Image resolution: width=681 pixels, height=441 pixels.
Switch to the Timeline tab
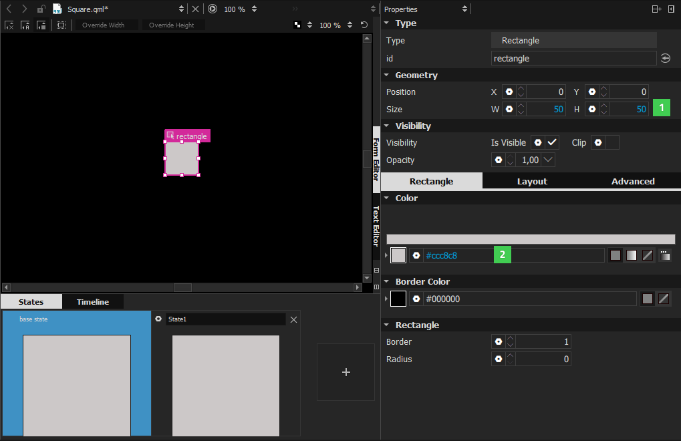(93, 302)
